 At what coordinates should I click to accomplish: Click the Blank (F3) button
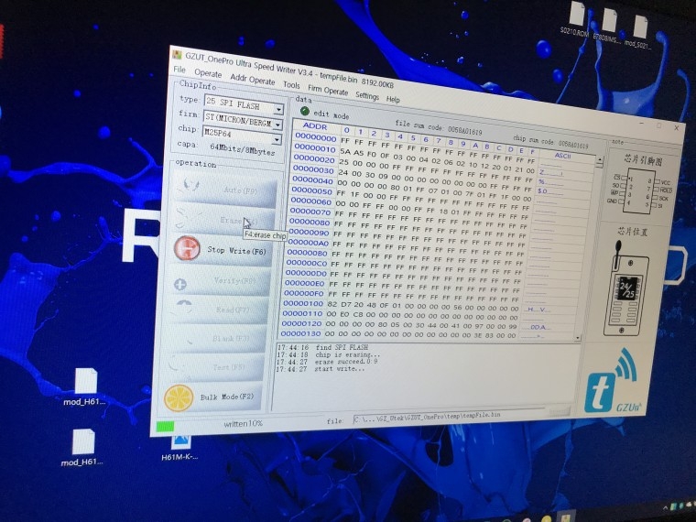coord(216,338)
